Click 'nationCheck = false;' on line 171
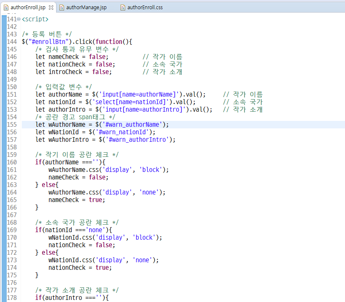This screenshot has height=302, width=345. [82, 245]
